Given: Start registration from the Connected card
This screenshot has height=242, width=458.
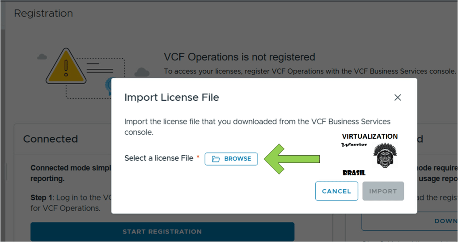Looking at the screenshot, I should click(x=162, y=232).
